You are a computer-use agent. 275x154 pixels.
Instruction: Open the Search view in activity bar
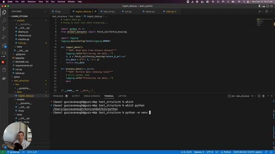click(x=4, y=21)
